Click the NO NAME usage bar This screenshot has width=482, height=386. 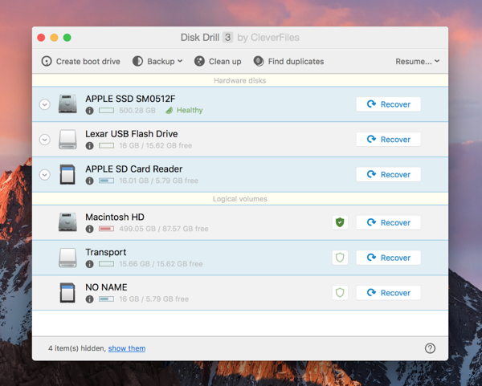click(106, 299)
